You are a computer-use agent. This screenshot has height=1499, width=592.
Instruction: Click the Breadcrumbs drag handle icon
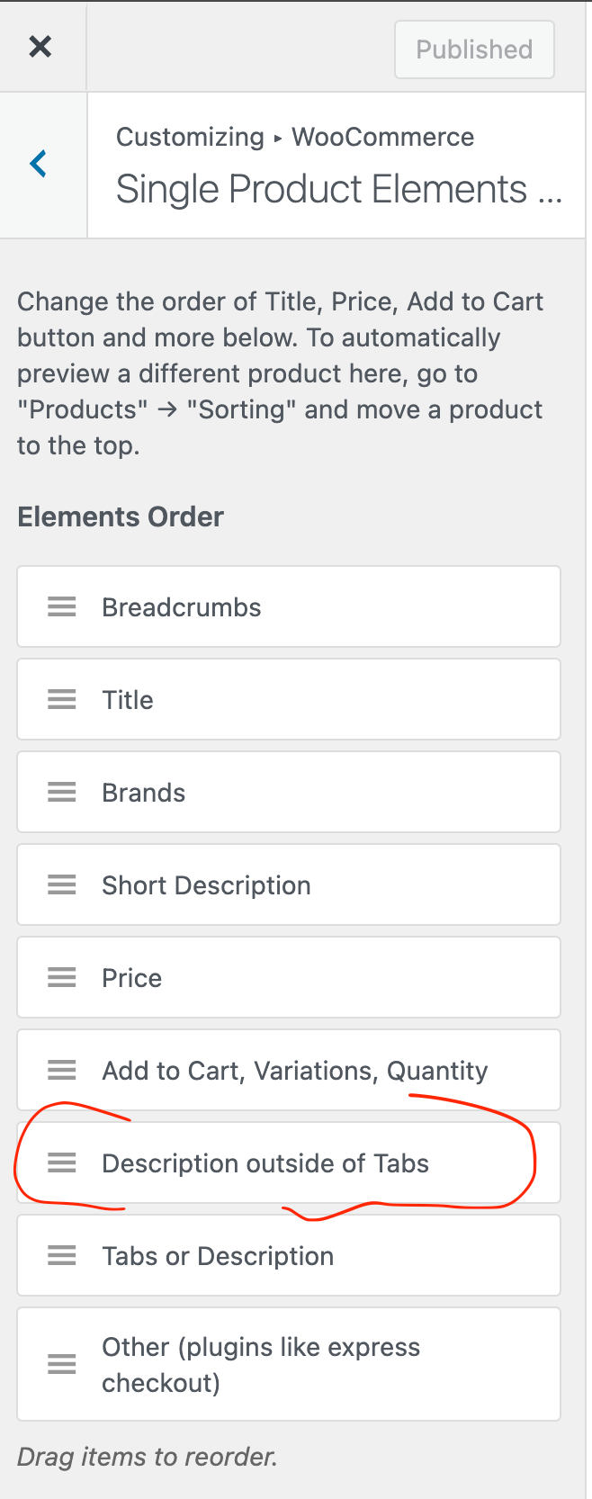click(x=62, y=607)
